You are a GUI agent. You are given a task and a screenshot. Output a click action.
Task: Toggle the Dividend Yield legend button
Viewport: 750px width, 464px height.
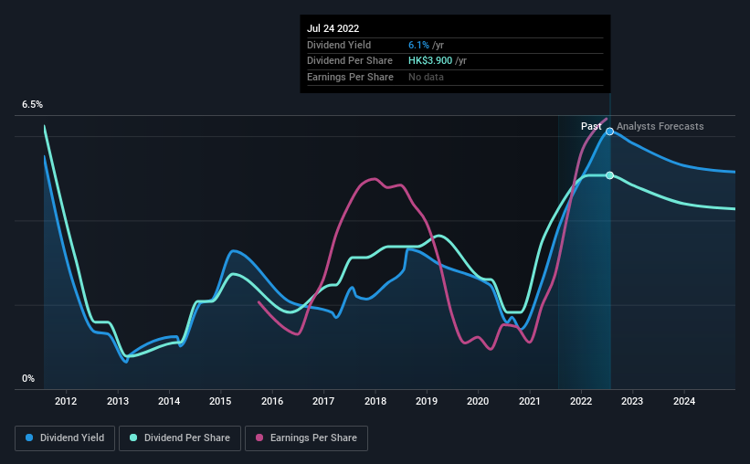click(x=65, y=438)
